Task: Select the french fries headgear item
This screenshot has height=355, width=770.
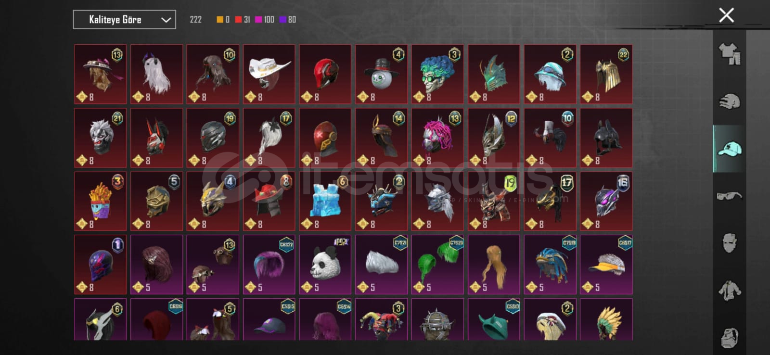Action: 101,201
